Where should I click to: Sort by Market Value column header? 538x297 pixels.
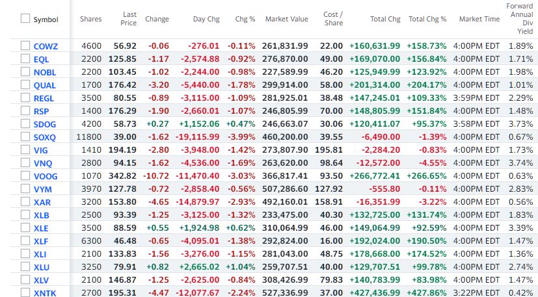286,19
